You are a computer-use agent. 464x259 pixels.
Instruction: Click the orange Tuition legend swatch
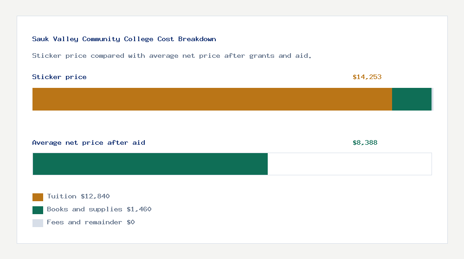point(38,197)
